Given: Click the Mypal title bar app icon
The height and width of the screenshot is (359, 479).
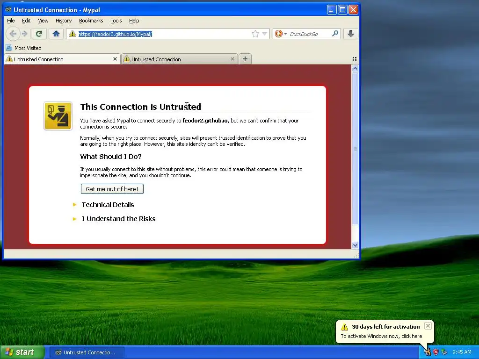Looking at the screenshot, I should point(8,9).
